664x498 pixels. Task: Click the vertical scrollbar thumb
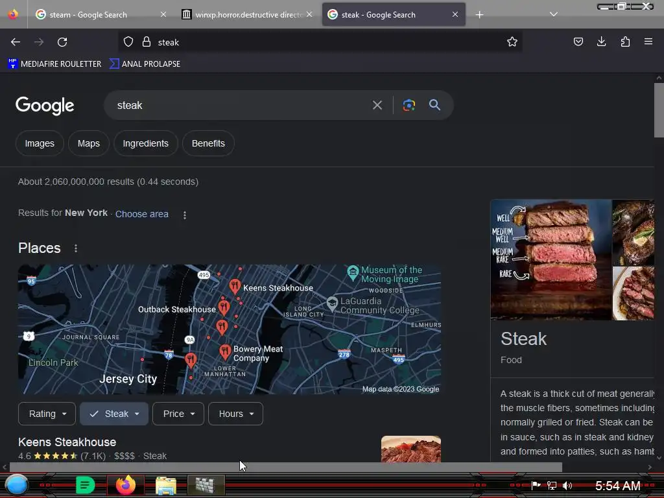point(659,110)
